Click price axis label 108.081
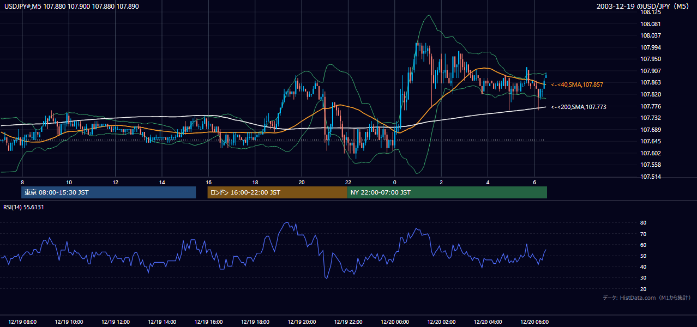Image resolution: width=697 pixels, height=327 pixels. (651, 24)
